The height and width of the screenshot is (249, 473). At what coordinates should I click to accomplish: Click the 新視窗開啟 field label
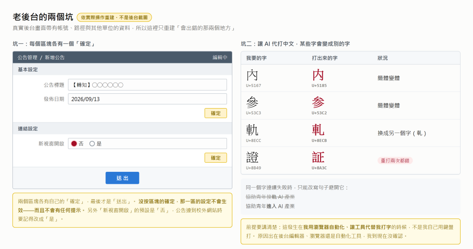(x=51, y=144)
